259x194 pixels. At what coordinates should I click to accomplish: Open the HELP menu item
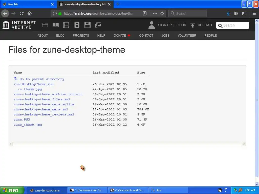coord(101,35)
